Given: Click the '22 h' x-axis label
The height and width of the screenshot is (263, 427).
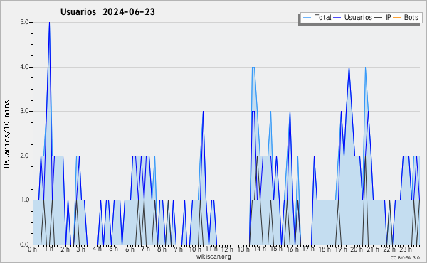Looking at the screenshot, I should pos(389,249).
